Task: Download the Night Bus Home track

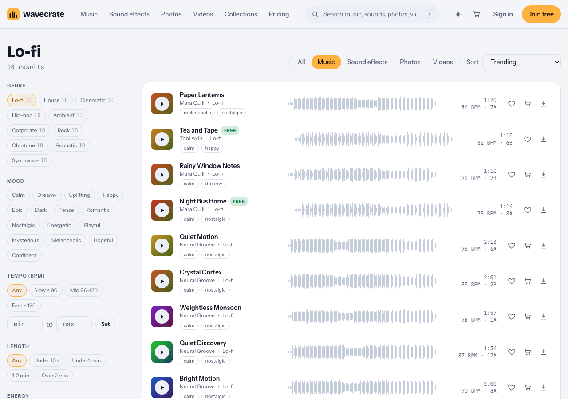Action: coord(544,210)
